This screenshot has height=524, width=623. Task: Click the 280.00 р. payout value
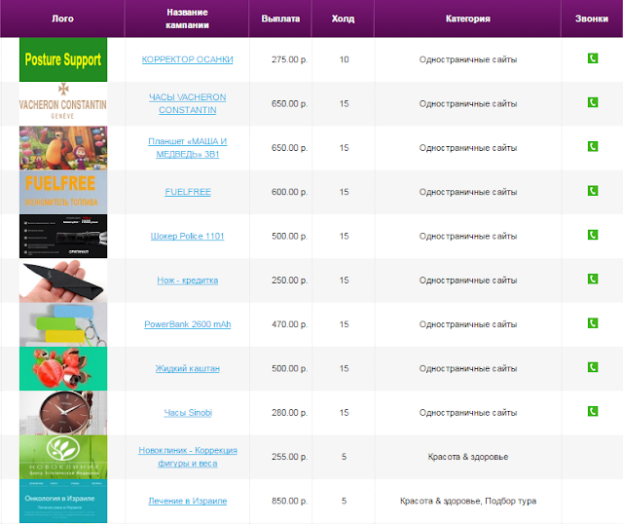290,412
